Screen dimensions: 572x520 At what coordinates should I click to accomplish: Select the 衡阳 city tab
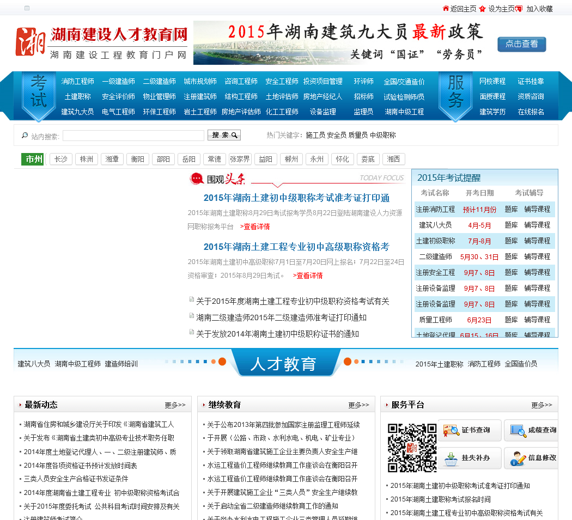point(137,159)
